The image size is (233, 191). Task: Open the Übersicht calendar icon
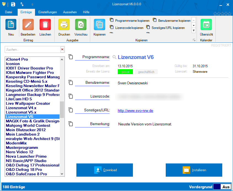coord(206,25)
